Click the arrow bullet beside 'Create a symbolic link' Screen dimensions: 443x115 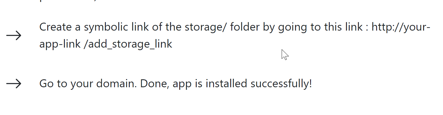(14, 36)
